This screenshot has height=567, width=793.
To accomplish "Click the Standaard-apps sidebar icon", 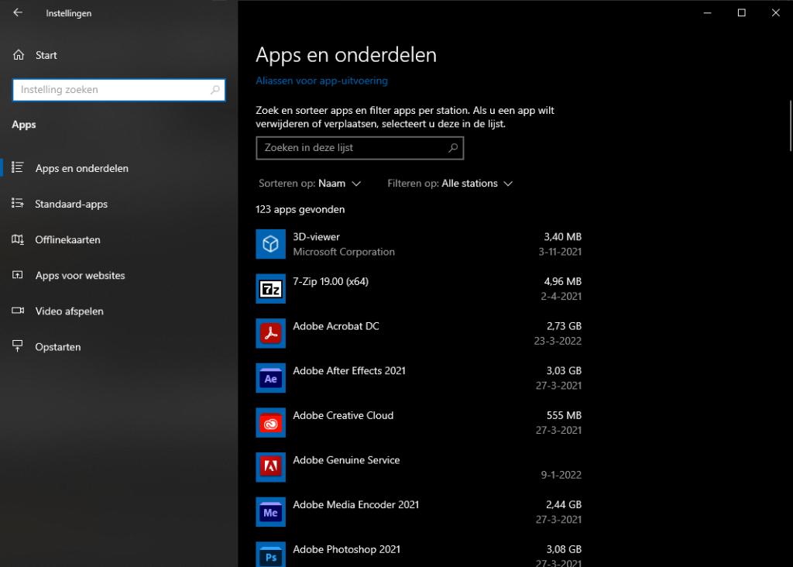I will [18, 204].
